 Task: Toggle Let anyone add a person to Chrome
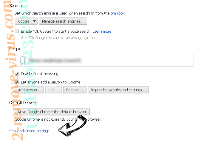(17, 82)
